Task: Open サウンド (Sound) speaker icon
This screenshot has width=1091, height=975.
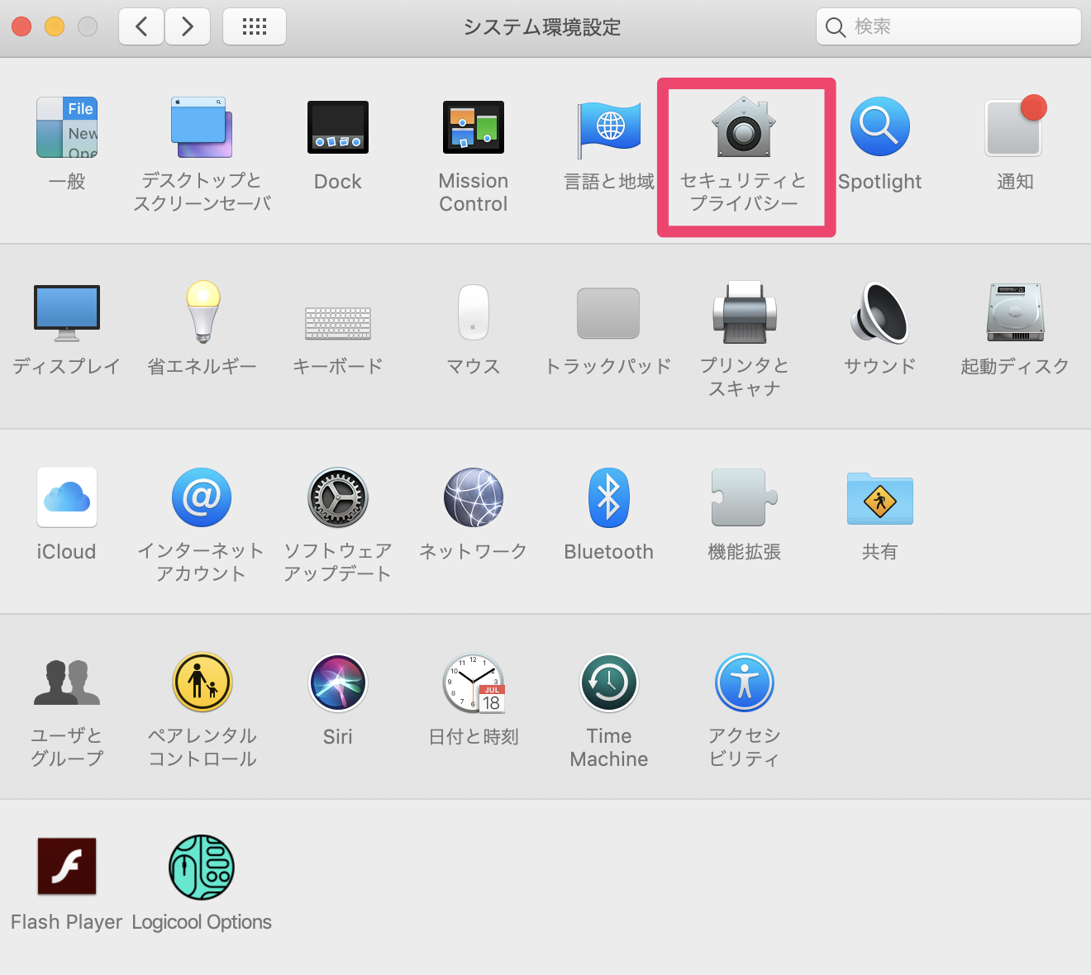Action: point(879,312)
